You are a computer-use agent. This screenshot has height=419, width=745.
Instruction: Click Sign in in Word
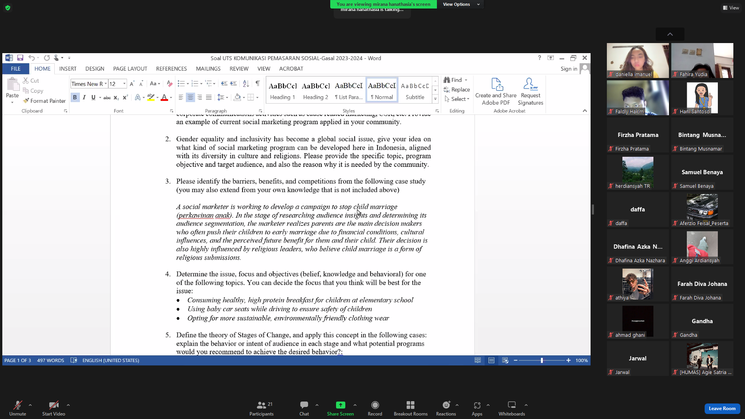click(x=569, y=69)
